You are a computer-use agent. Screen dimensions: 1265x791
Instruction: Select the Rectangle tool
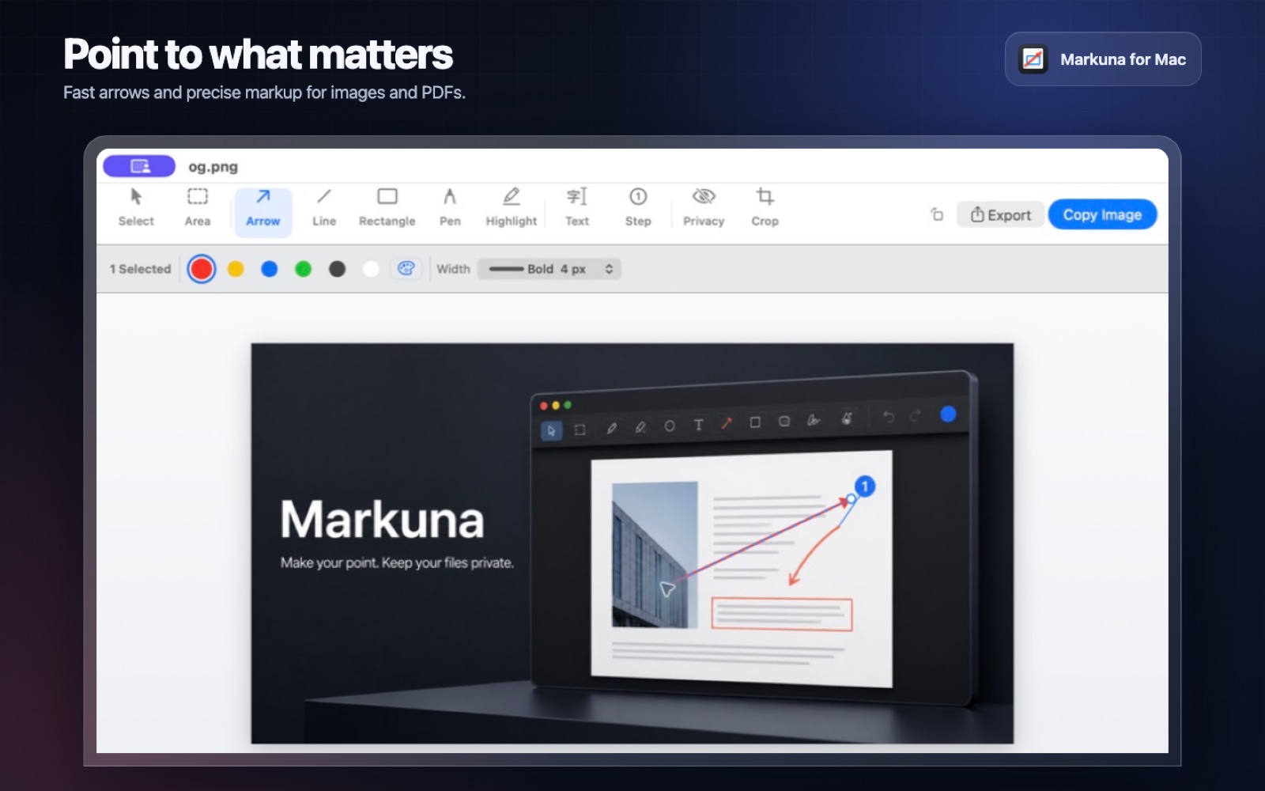[x=387, y=208]
